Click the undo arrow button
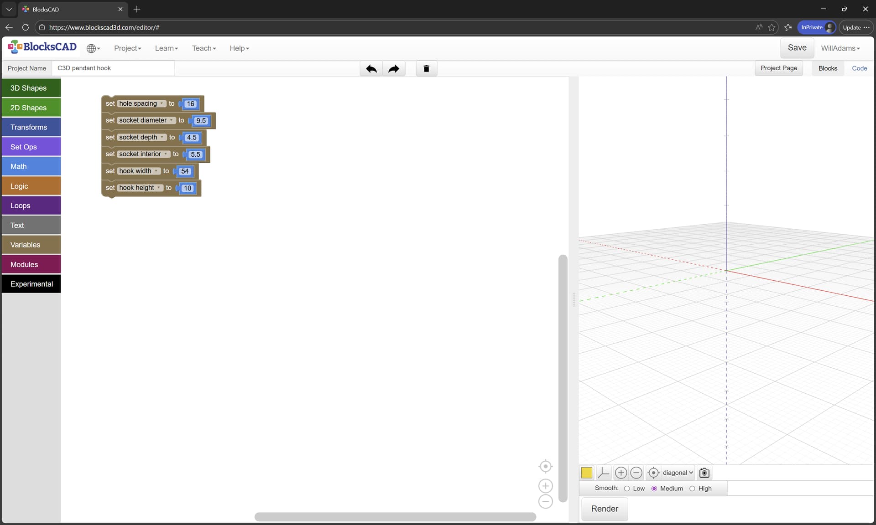Viewport: 876px width, 525px height. pos(371,69)
